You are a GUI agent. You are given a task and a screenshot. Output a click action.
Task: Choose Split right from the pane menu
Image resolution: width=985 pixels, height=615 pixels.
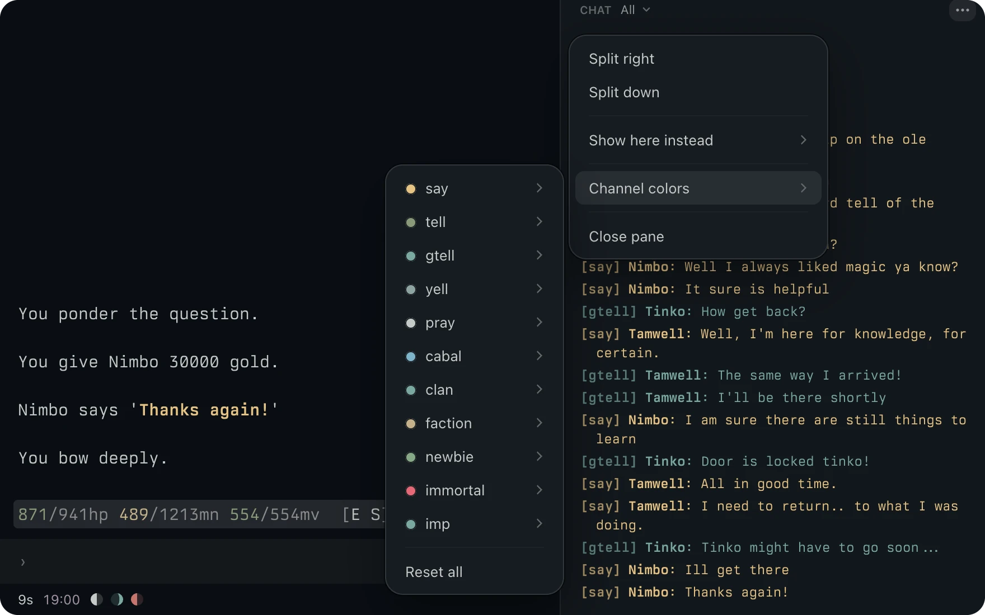[698, 59]
